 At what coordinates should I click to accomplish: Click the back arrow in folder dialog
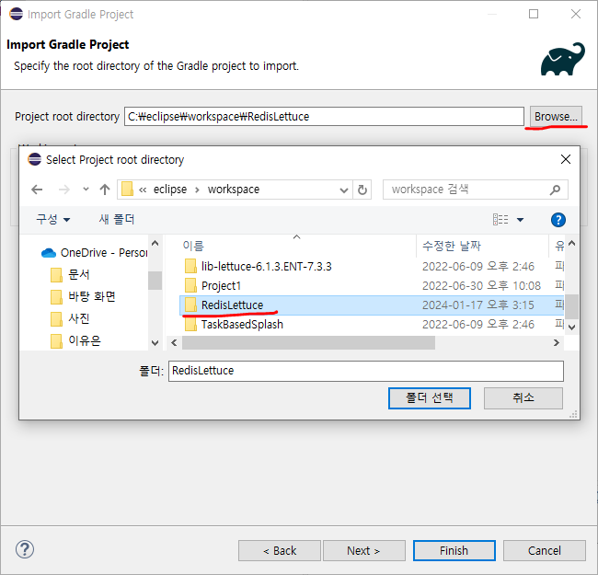pyautogui.click(x=37, y=190)
